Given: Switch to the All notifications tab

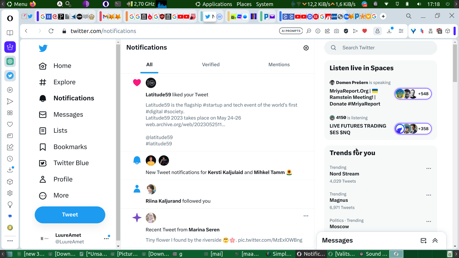Looking at the screenshot, I should pos(149,65).
